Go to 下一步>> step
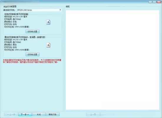Screen dimensions: 162x118 25,114
